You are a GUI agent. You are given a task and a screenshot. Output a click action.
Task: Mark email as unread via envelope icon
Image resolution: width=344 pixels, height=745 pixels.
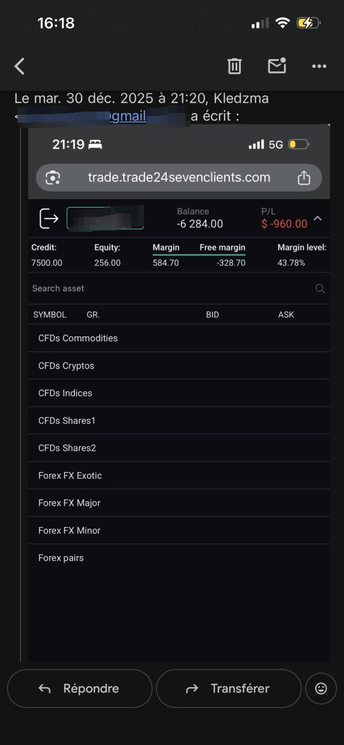point(277,67)
